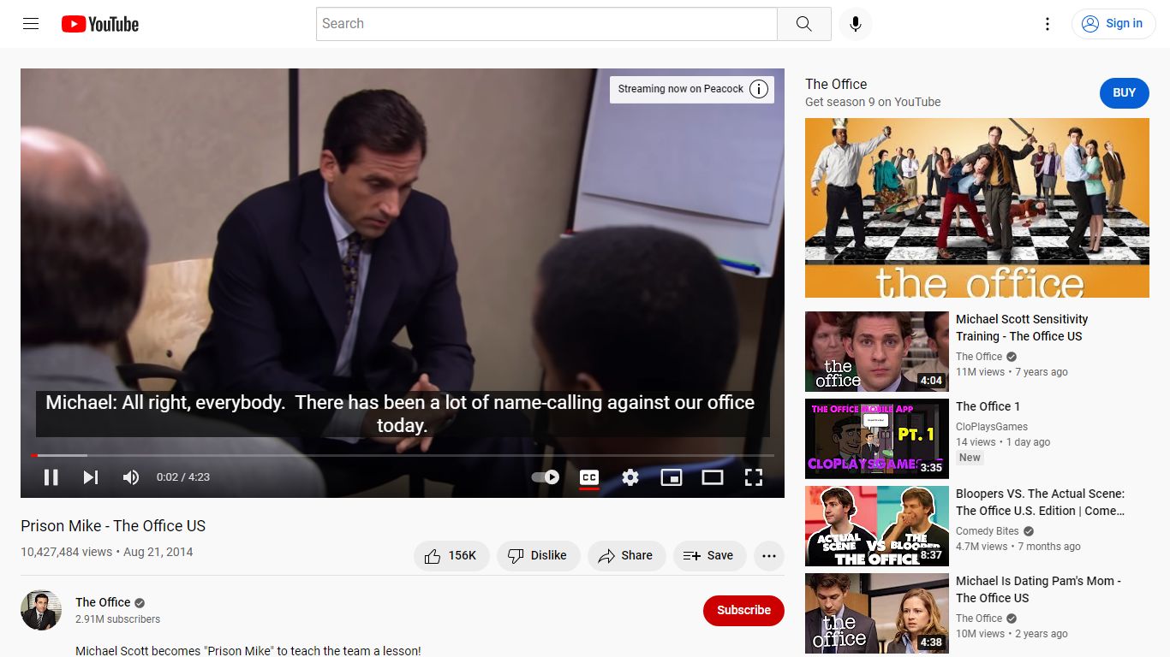Screen dimensions: 1170x657
Task: Turn off closed captions
Action: point(589,477)
